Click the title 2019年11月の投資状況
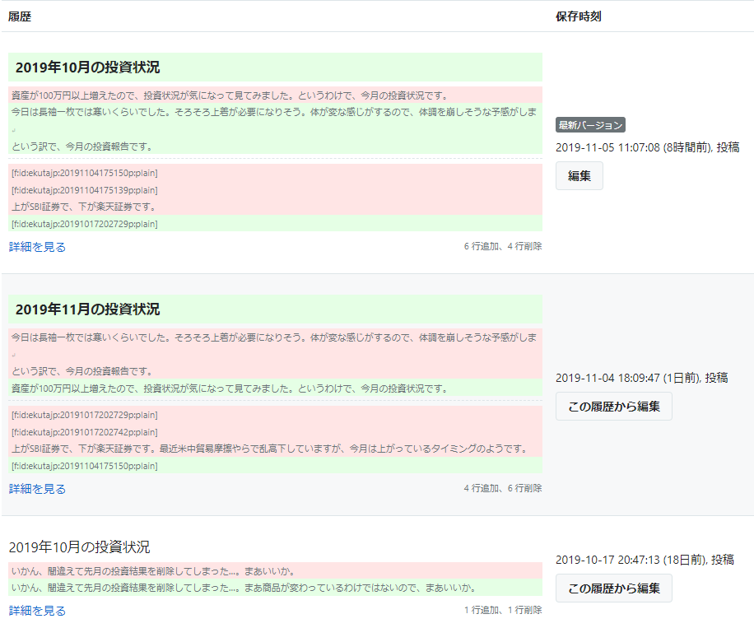Image resolution: width=754 pixels, height=628 pixels. click(x=87, y=309)
